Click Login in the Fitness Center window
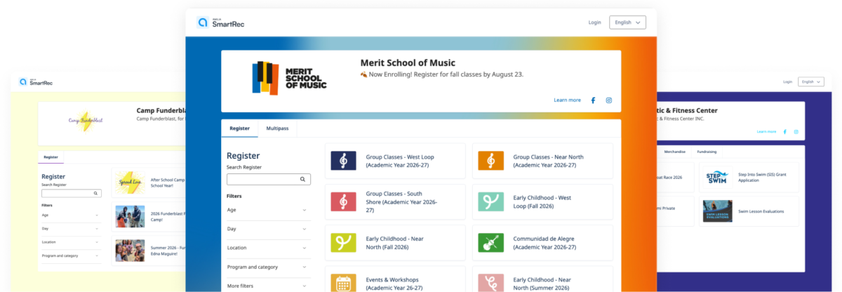The image size is (842, 292). 787,81
